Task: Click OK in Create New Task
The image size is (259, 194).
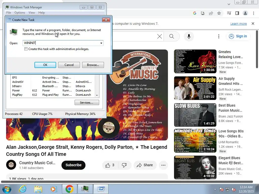Action: pos(45,65)
